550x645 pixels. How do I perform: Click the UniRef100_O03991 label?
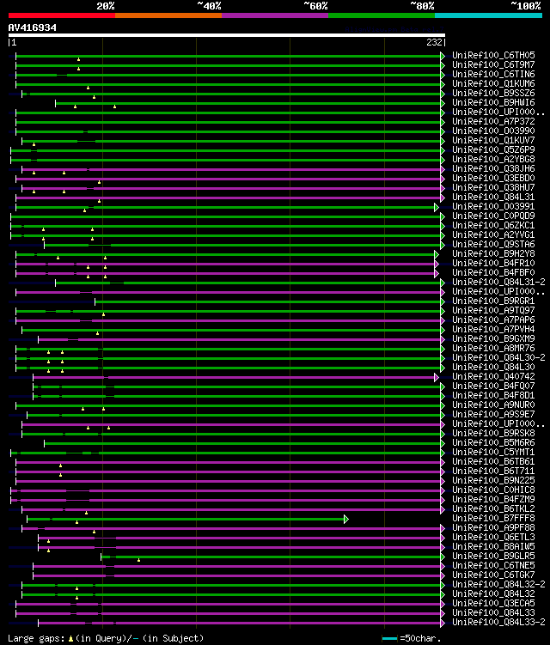point(493,206)
